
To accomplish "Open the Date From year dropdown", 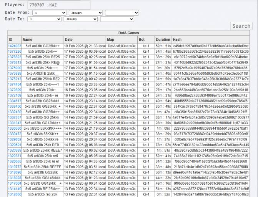I will click(122, 13).
